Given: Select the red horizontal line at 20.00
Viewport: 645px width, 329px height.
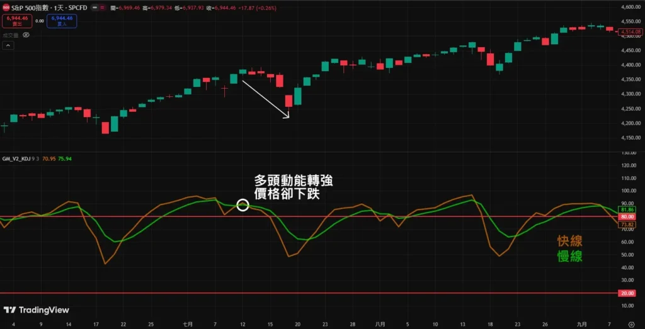Looking at the screenshot, I should pos(309,293).
